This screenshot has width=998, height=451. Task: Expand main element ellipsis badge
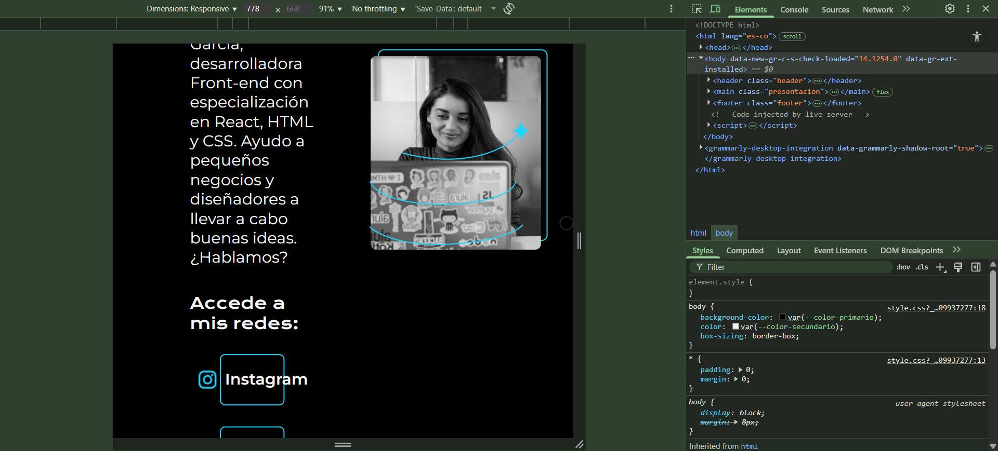coord(834,92)
